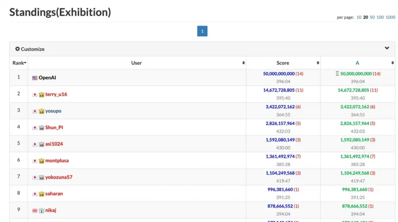Click montplusa's A score 1,361,492,974
This screenshot has height=222, width=398.
[x=355, y=157]
